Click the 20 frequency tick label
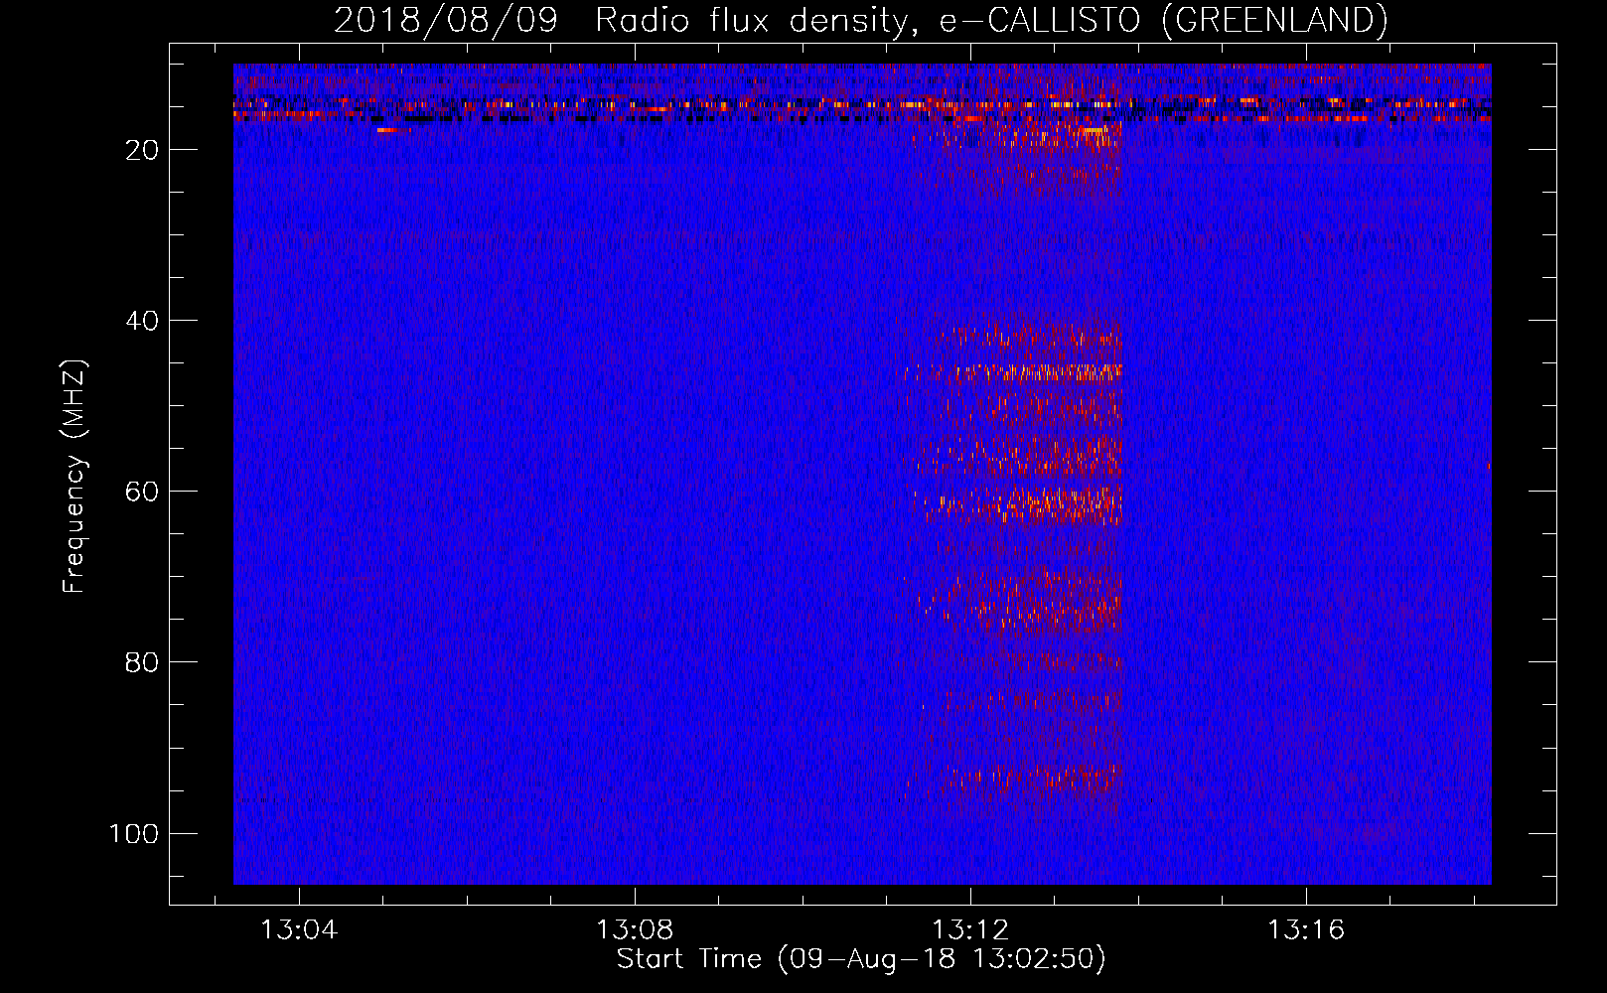The height and width of the screenshot is (993, 1607). (x=142, y=150)
